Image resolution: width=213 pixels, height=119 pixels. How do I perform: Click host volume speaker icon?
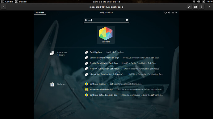click(198, 2)
